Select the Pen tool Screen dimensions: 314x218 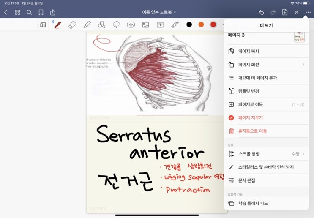(x=57, y=25)
